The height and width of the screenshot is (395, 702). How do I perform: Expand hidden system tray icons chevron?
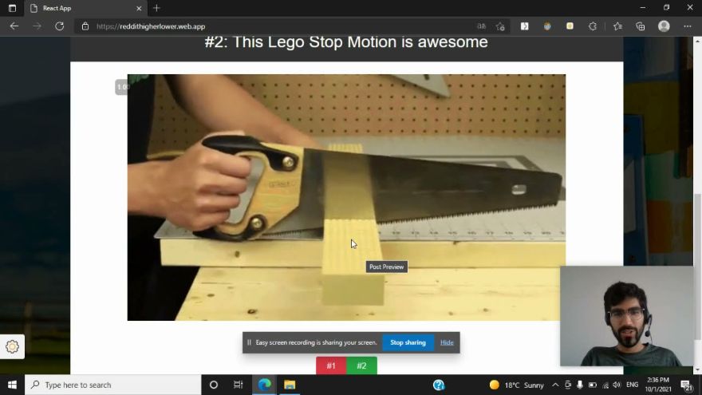555,385
